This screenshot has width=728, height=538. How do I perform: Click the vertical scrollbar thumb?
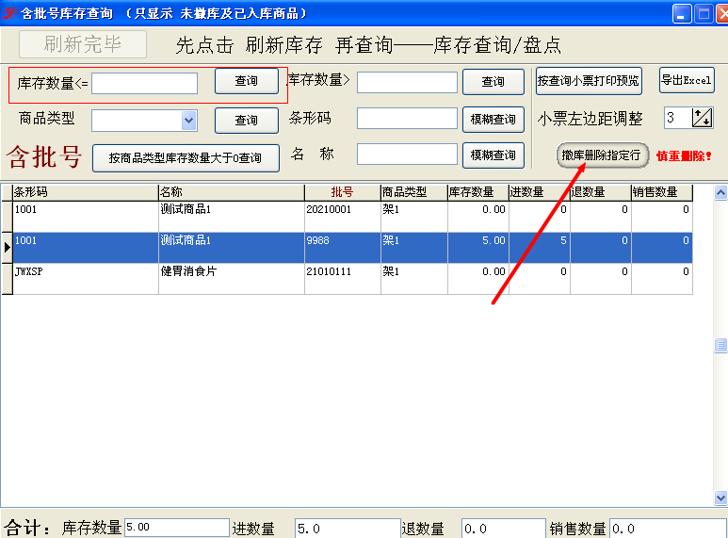(720, 345)
